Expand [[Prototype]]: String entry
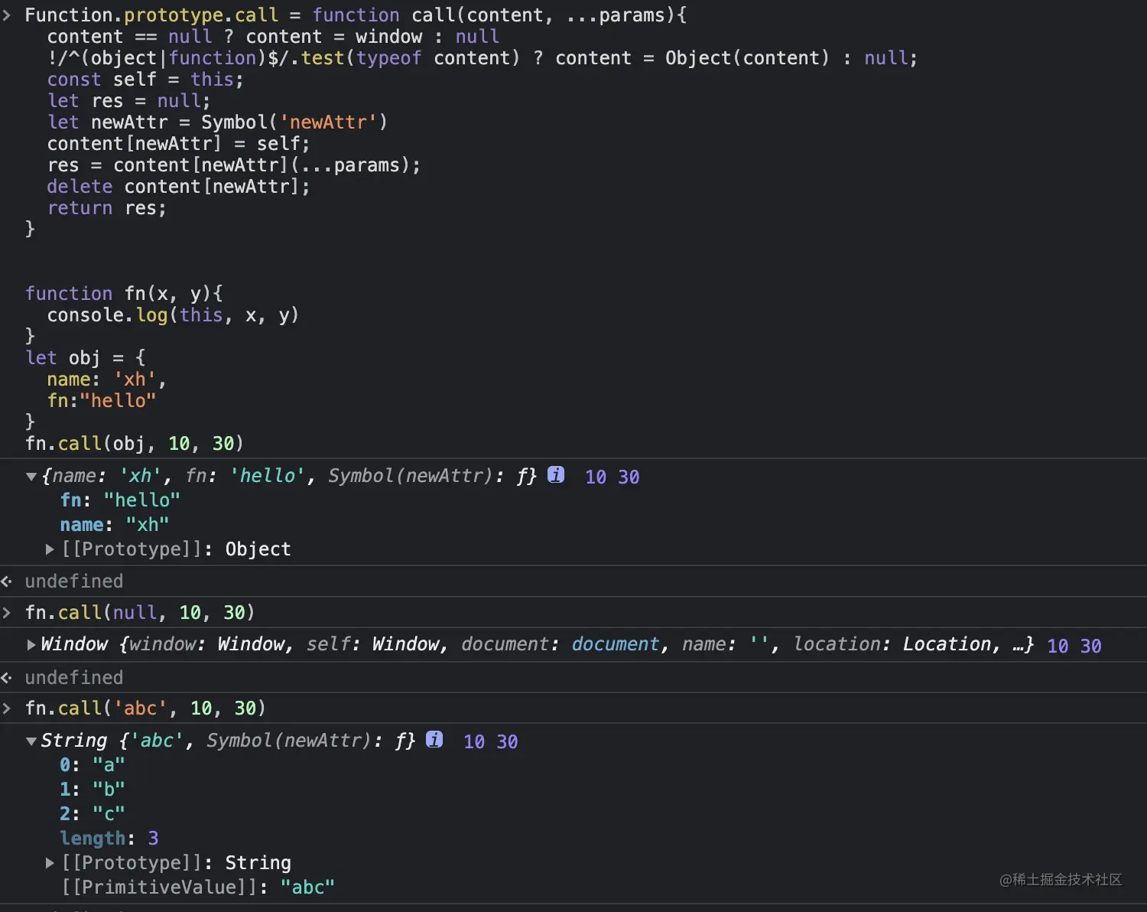1147x912 pixels. (x=50, y=863)
